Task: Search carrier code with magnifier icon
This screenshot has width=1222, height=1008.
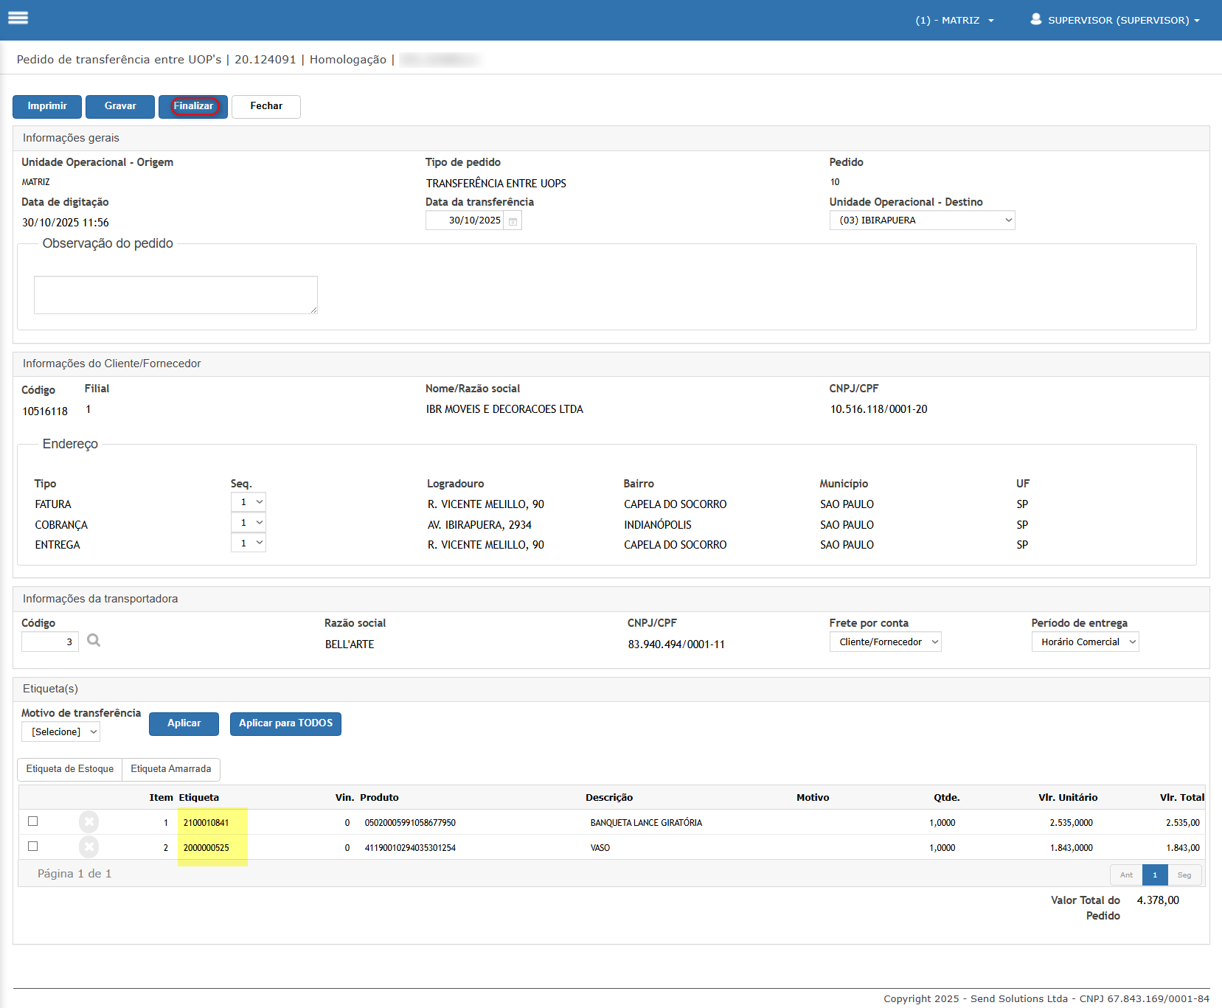Action: pyautogui.click(x=94, y=641)
